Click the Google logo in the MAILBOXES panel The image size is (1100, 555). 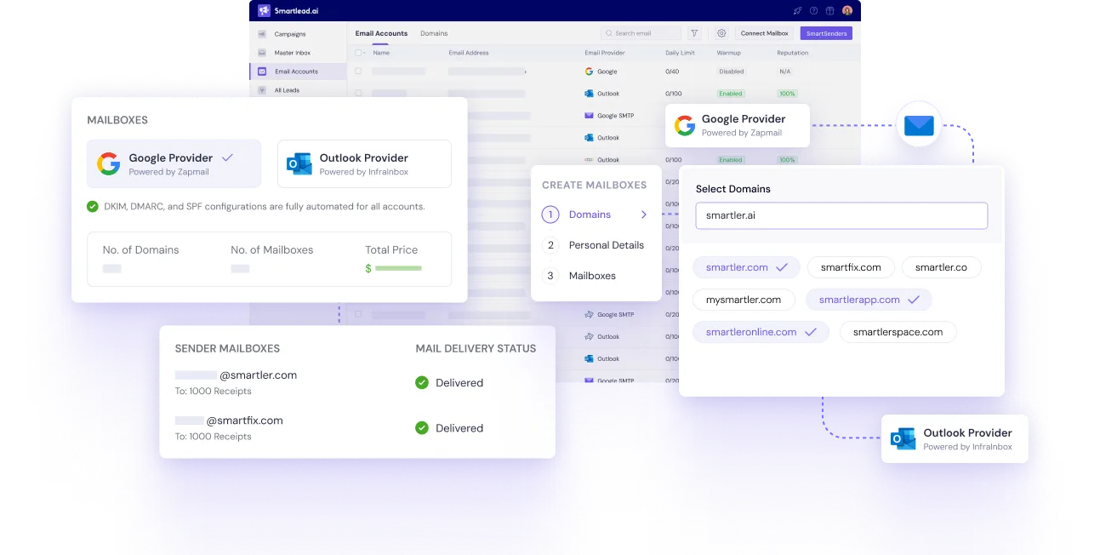[x=108, y=163]
